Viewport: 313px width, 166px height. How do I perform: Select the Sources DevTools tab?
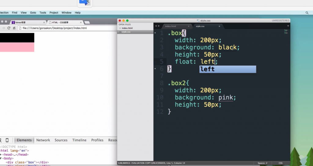(61, 140)
